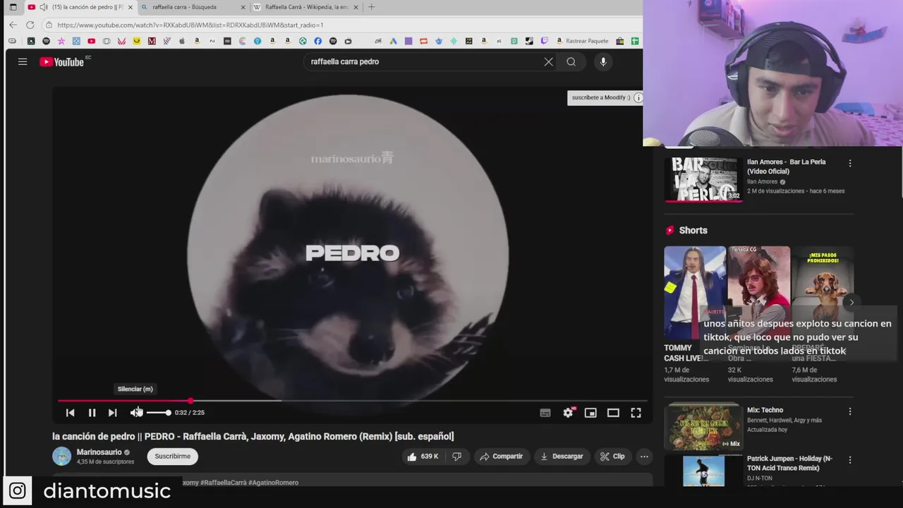Open Patrick Jumpen - Holiday video title
The image size is (903, 508).
[x=789, y=463]
